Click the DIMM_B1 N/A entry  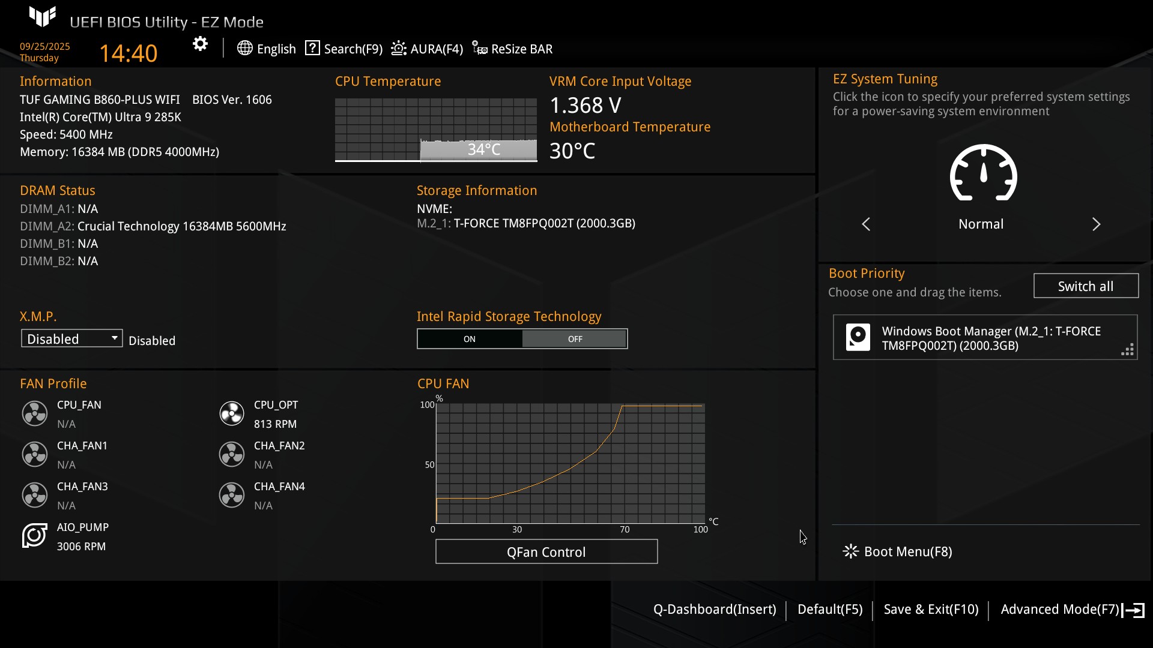[x=59, y=244]
